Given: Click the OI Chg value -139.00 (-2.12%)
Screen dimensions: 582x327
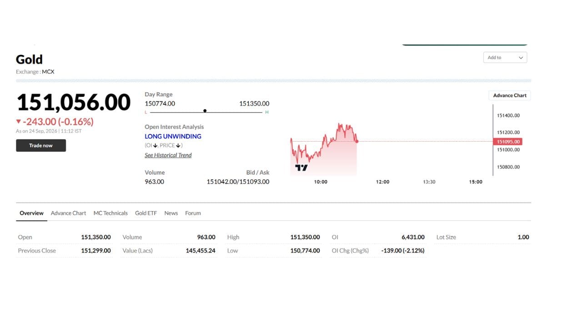Looking at the screenshot, I should [403, 251].
